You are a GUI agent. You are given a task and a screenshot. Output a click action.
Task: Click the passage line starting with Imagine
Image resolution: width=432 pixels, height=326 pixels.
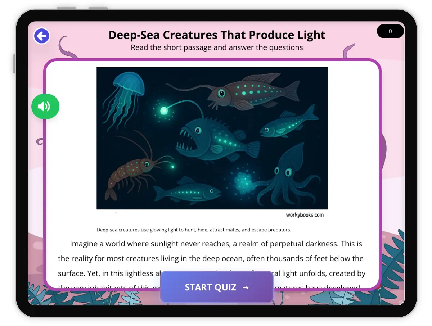[x=216, y=244]
